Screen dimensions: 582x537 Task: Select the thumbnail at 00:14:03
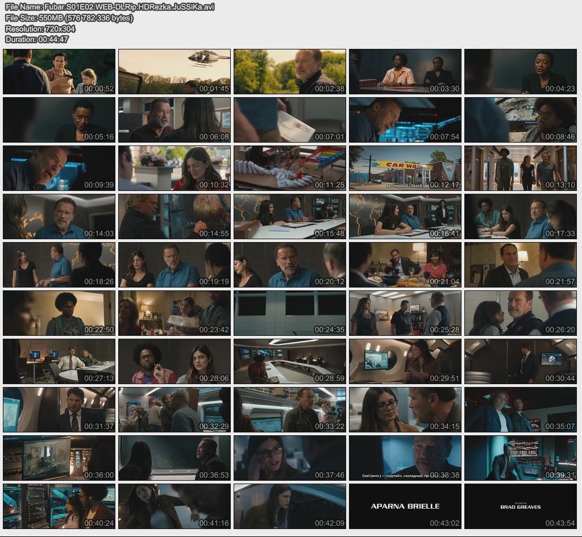(x=59, y=217)
